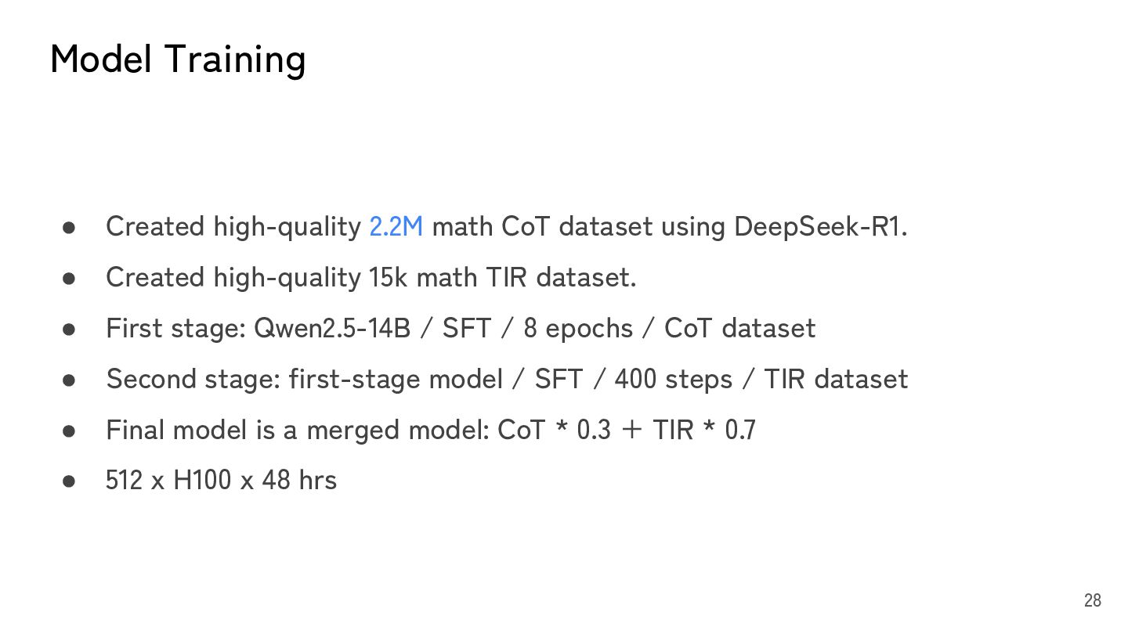The height and width of the screenshot is (634, 1128).
Task: Select the bullet dot before "512 x H100"
Action: coord(69,481)
